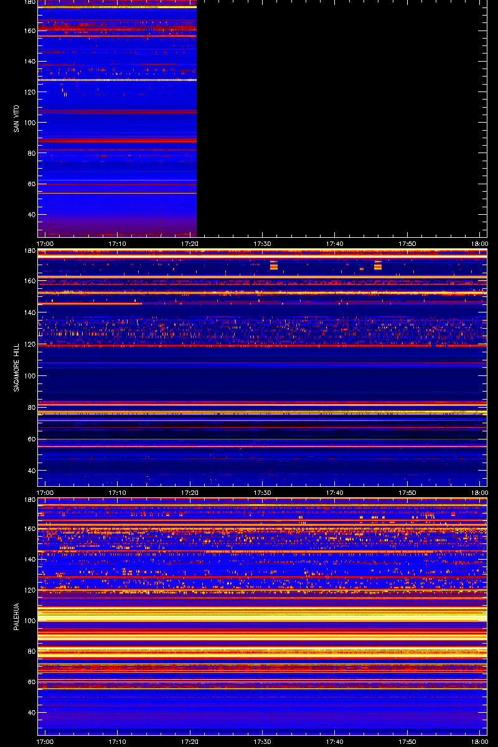Pick the 60 frequency label on Palehua axis

31,682
